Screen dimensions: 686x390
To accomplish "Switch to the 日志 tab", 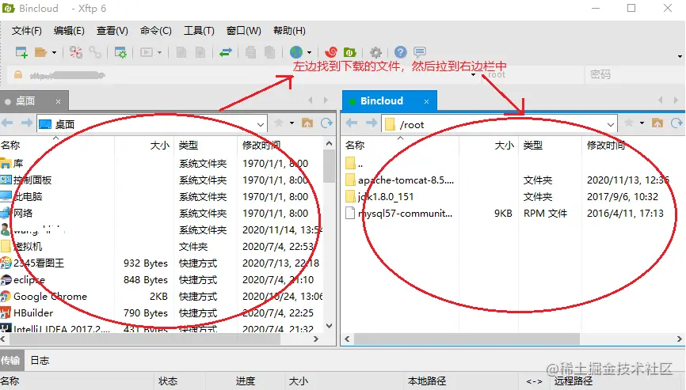I will 40,360.
